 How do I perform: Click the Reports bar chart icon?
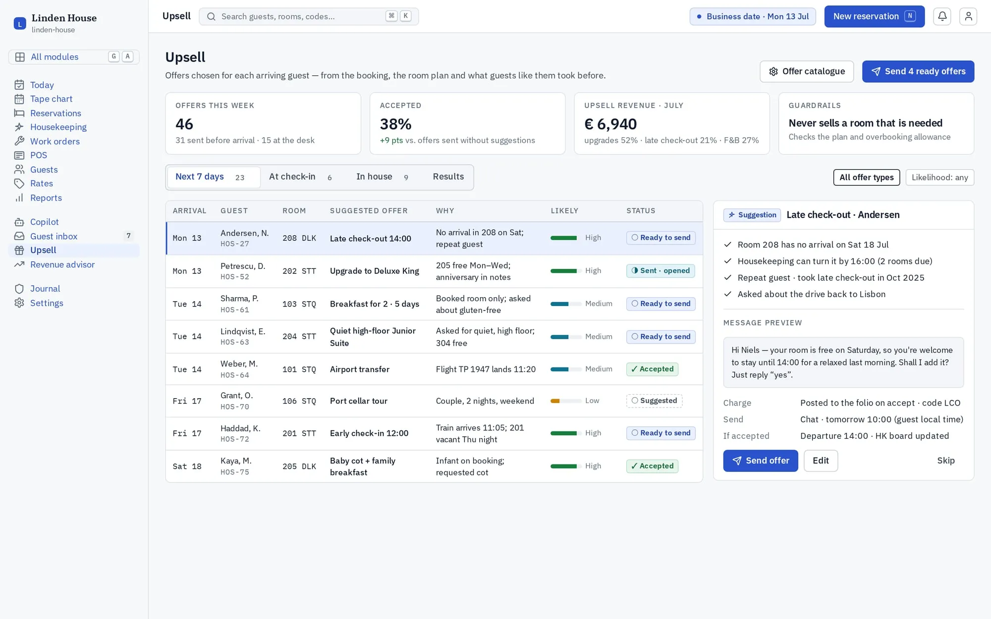point(19,198)
